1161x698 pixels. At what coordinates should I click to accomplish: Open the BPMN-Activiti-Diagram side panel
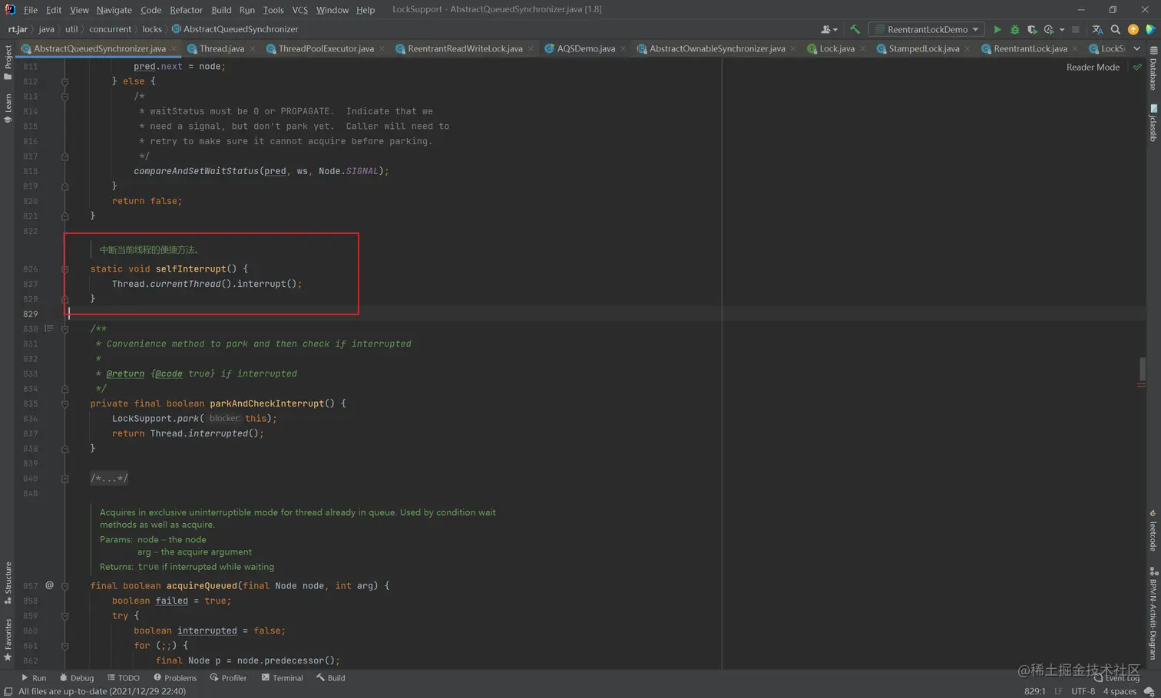[x=1153, y=614]
